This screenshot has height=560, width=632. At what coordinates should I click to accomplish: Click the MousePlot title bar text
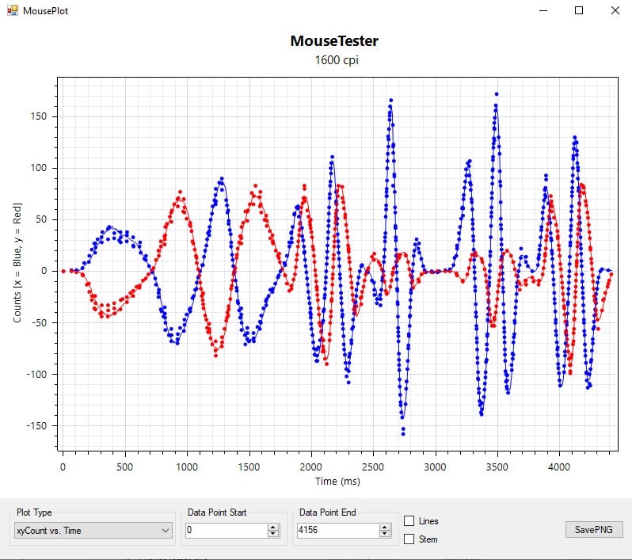click(45, 11)
